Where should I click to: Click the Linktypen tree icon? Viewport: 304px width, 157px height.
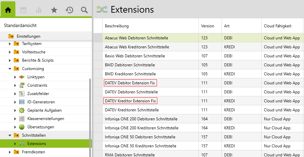tap(22, 77)
